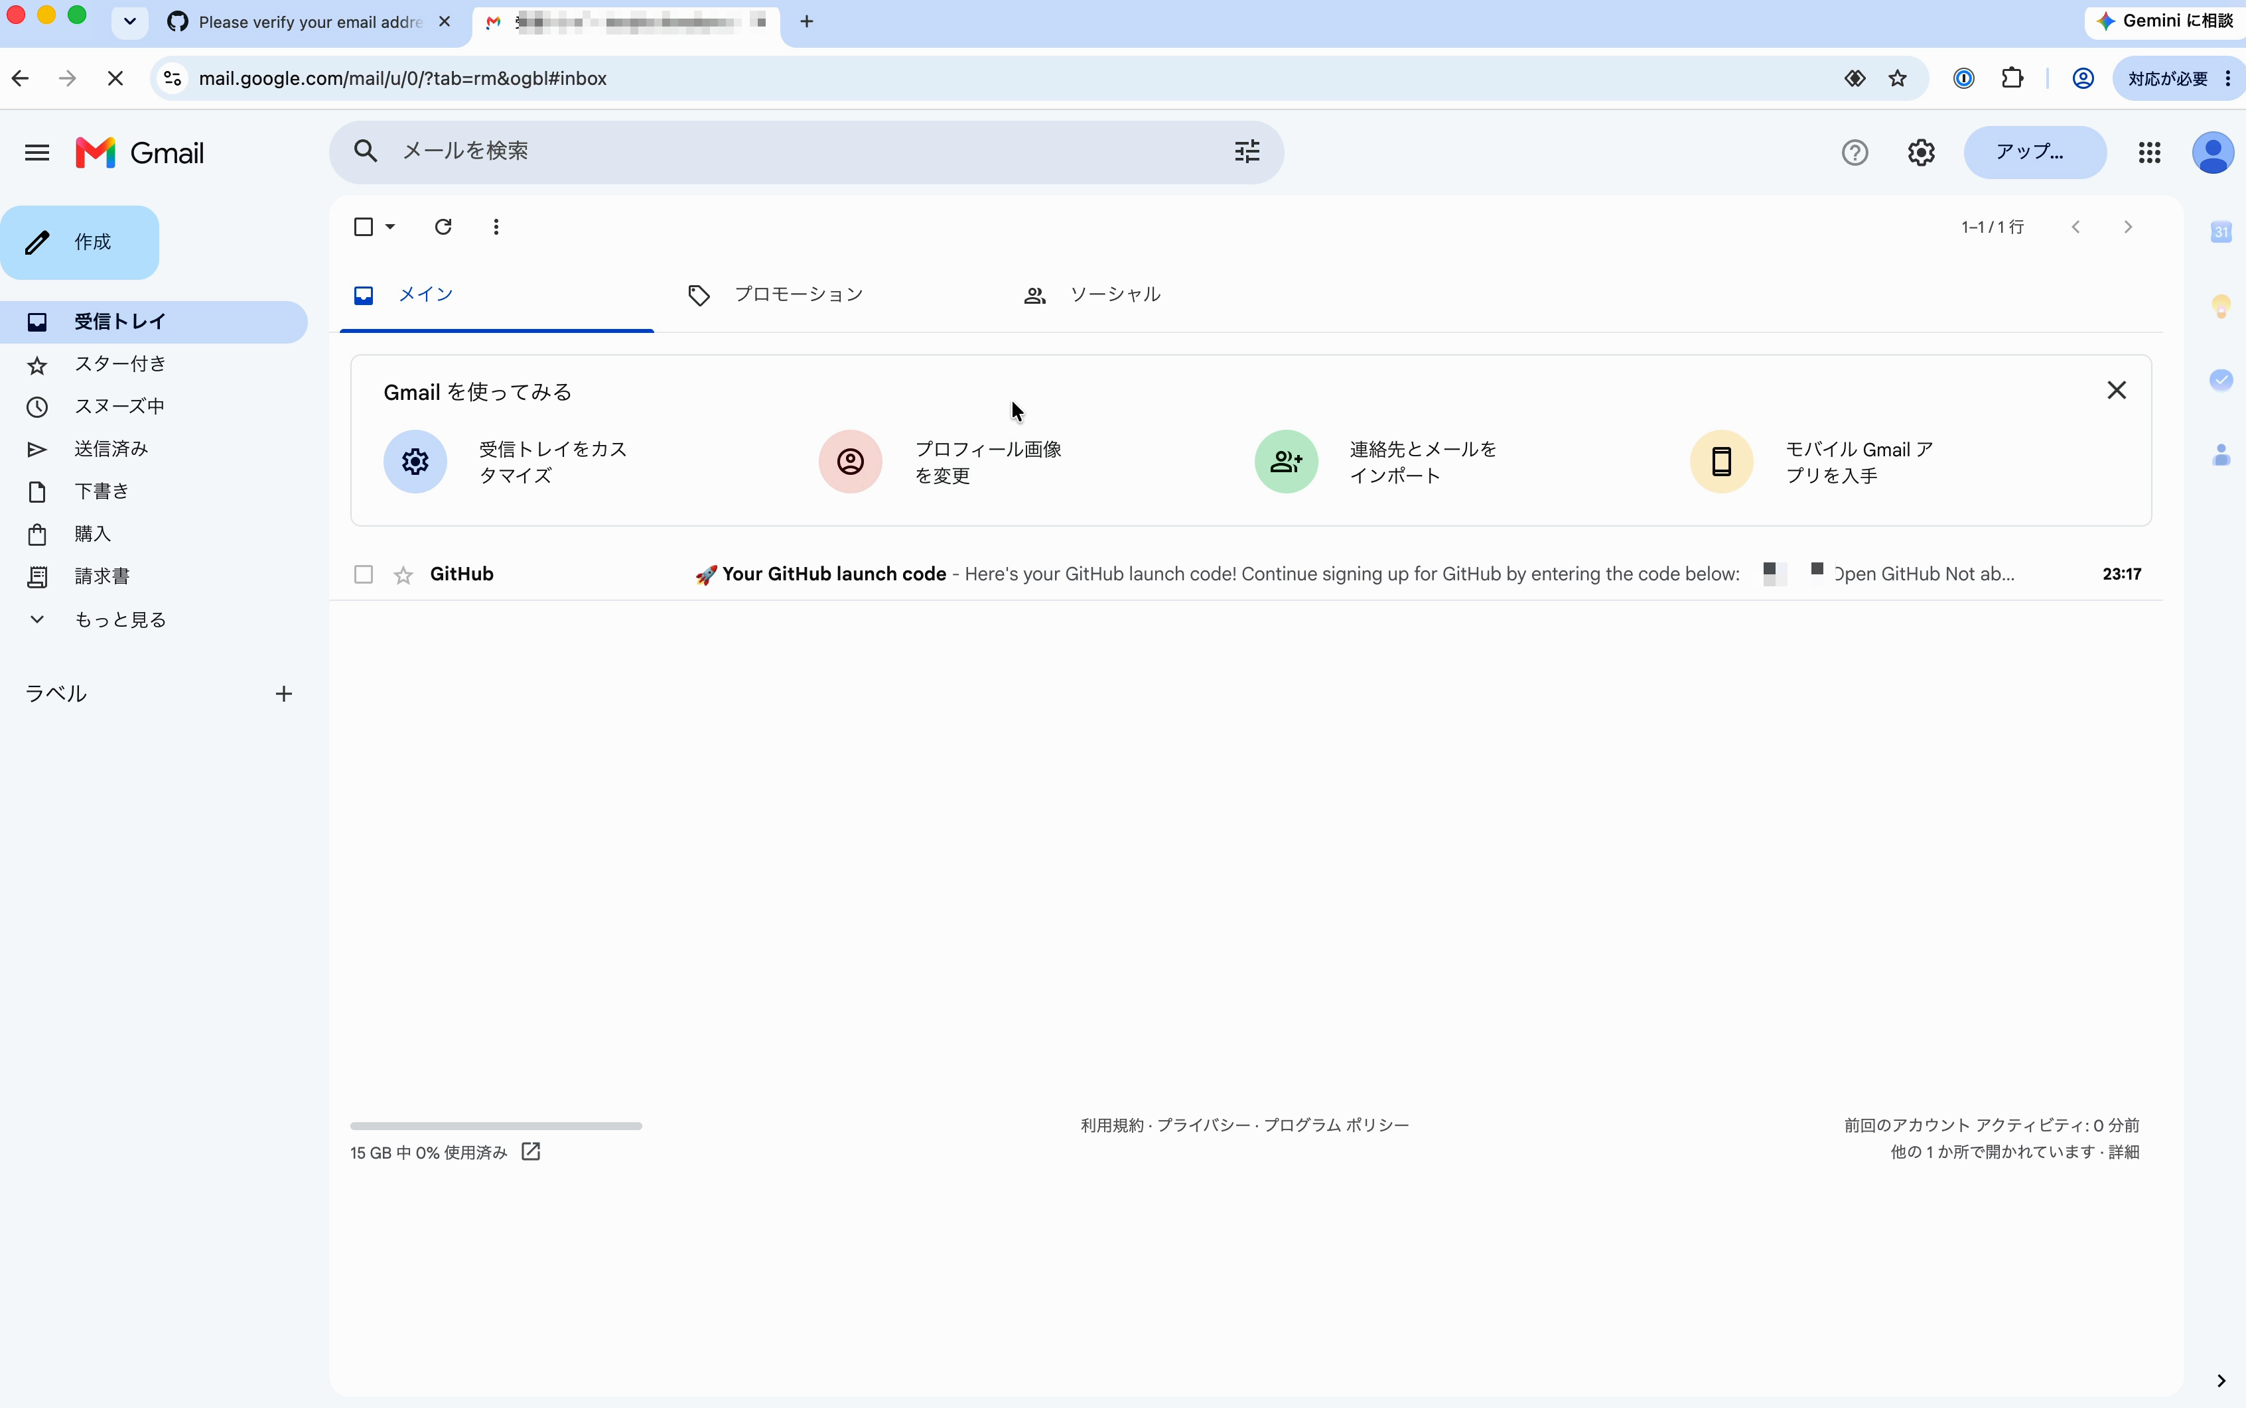Image resolution: width=2246 pixels, height=1408 pixels.
Task: Open account activity 詳細 link
Action: point(2124,1152)
